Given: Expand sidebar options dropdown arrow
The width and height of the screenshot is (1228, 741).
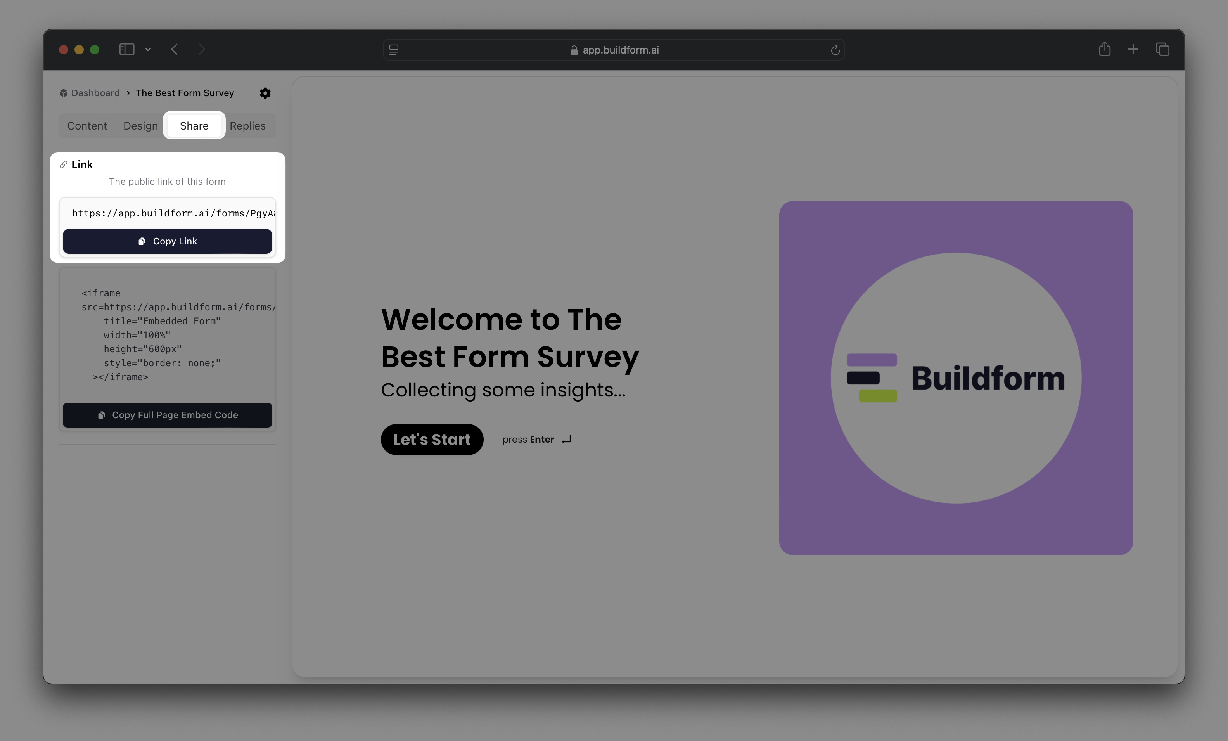Looking at the screenshot, I should coord(148,49).
